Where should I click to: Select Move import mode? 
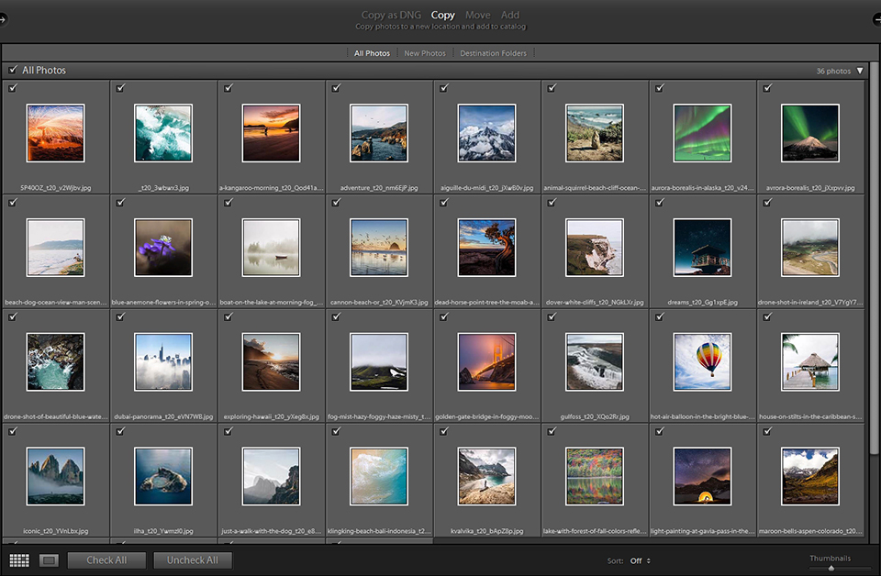click(477, 16)
